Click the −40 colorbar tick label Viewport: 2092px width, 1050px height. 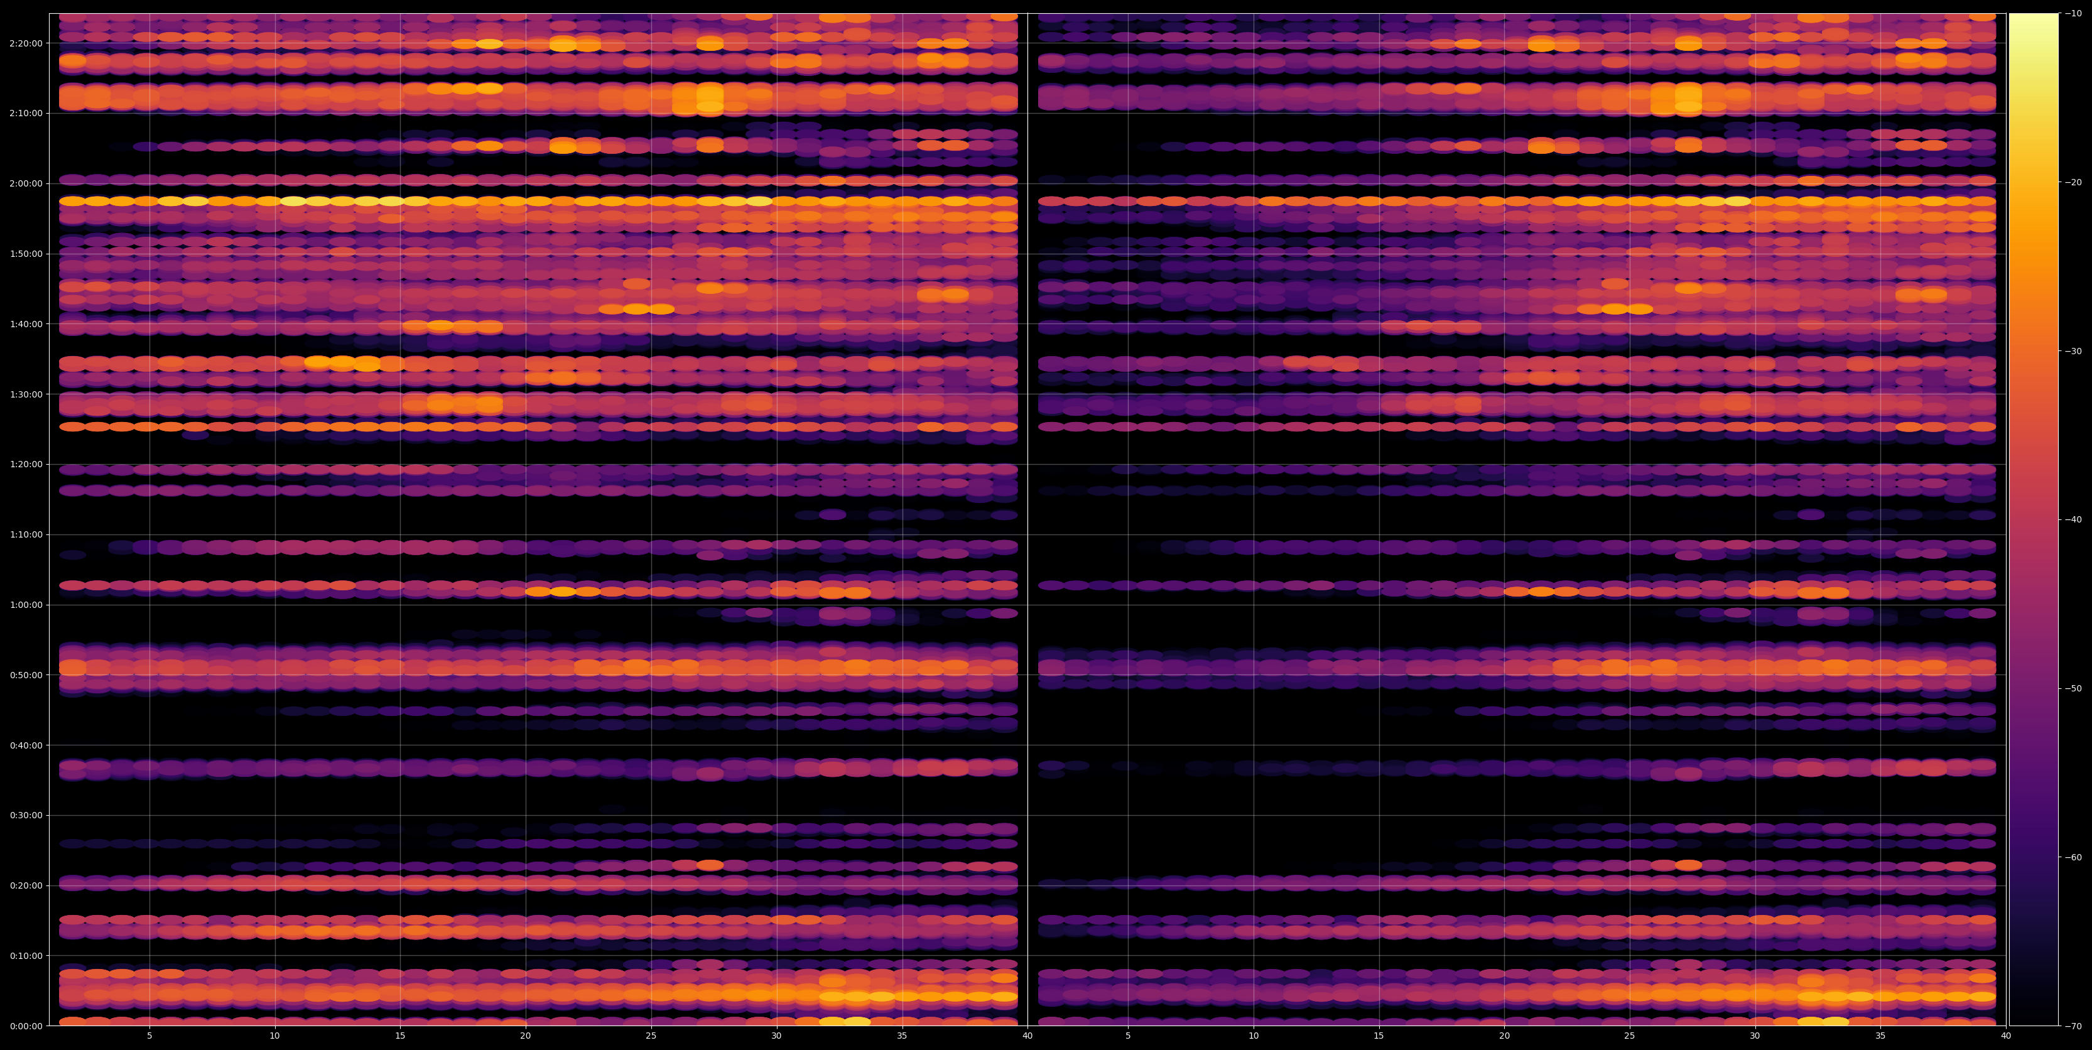click(2073, 520)
